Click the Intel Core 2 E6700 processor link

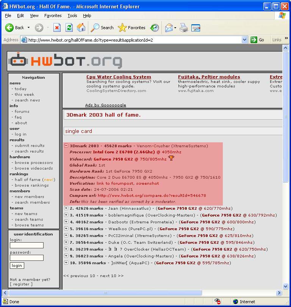click(x=124, y=152)
